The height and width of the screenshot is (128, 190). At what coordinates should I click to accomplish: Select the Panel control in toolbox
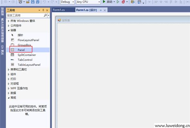(21, 50)
